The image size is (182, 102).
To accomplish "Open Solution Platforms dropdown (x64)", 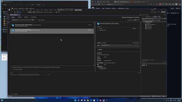I will (x=37, y=12).
